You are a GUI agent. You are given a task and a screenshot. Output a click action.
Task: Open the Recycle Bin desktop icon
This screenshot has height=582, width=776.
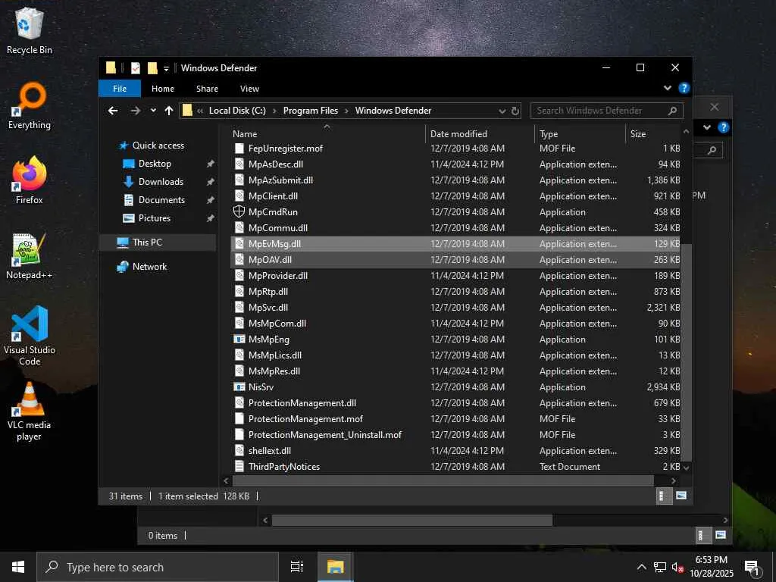[x=30, y=30]
